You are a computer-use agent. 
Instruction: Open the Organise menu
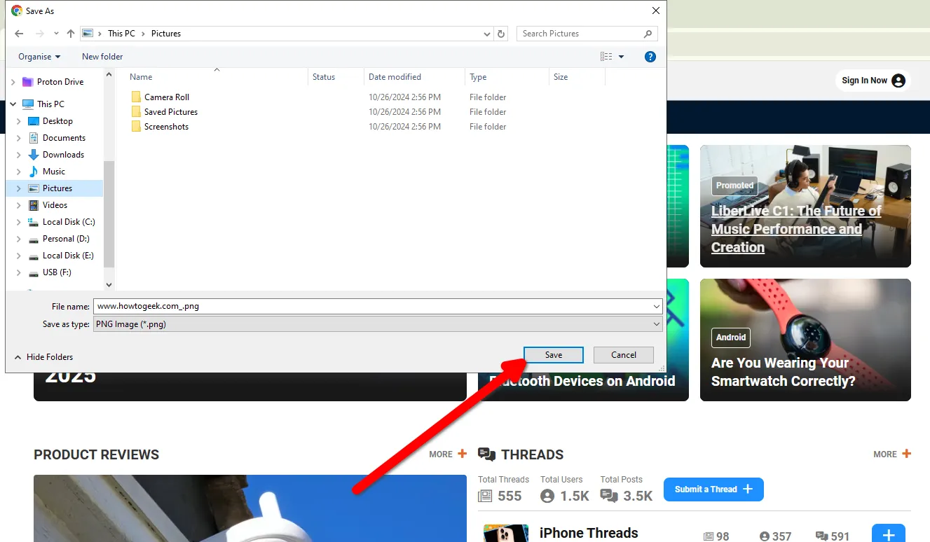tap(39, 57)
